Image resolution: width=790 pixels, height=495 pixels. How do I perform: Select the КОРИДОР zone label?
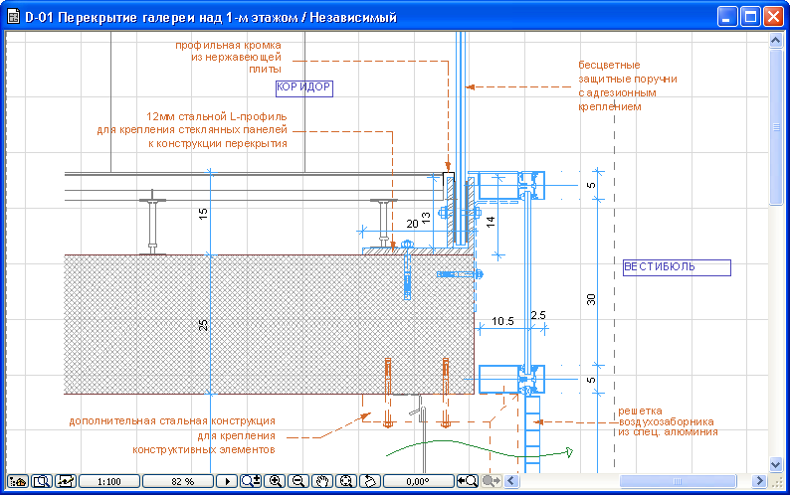click(304, 87)
